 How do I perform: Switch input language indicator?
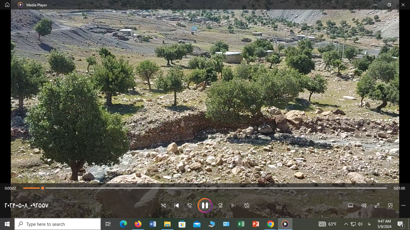[369, 224]
